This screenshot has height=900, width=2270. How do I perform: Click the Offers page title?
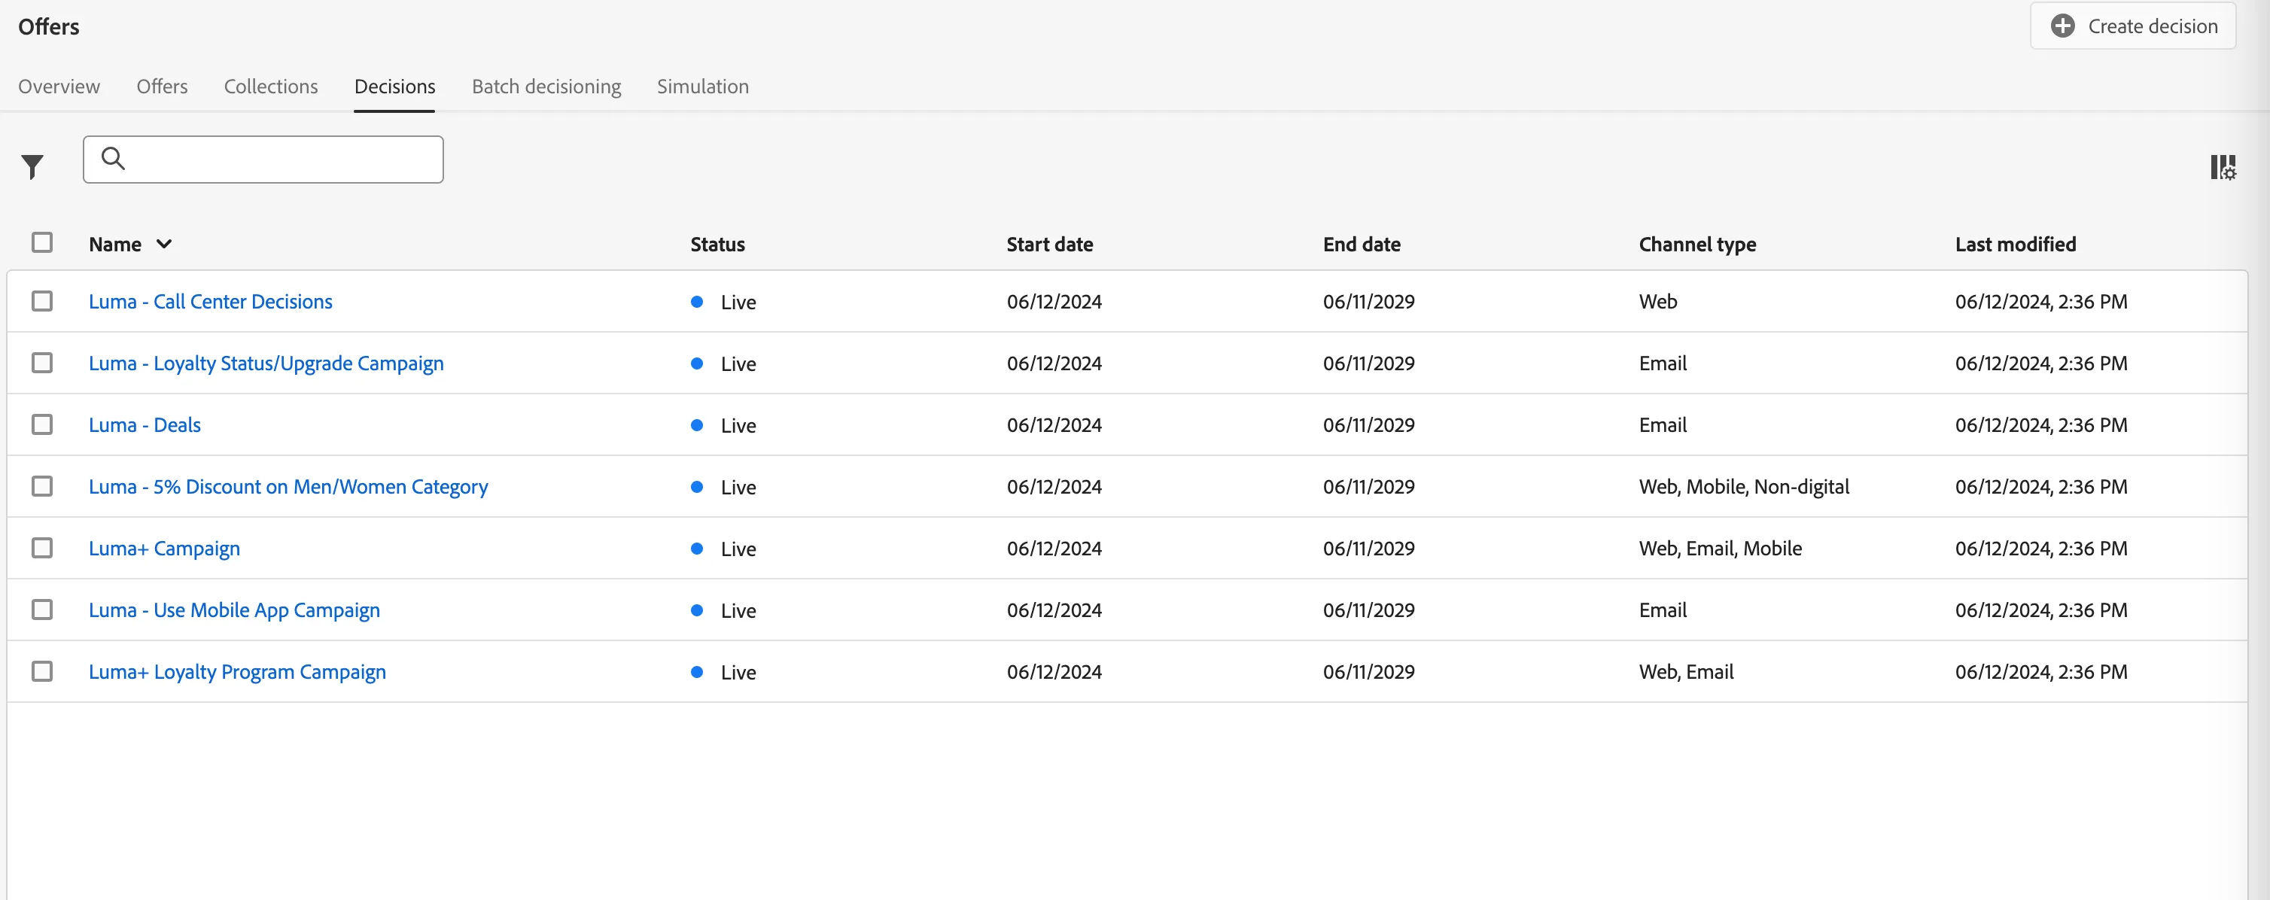coord(48,26)
